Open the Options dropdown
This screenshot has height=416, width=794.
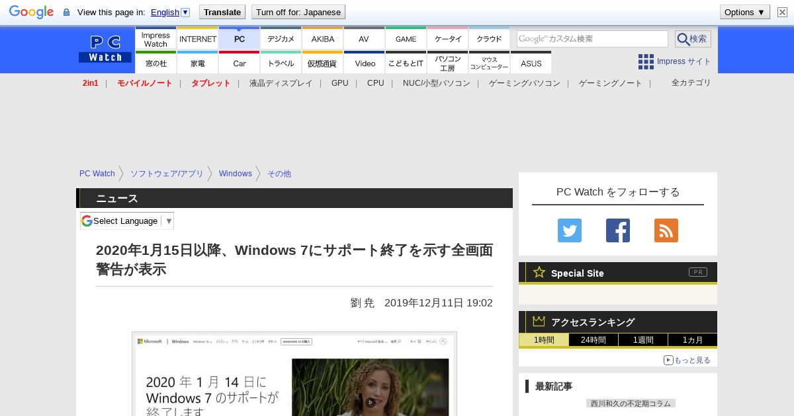click(x=744, y=12)
